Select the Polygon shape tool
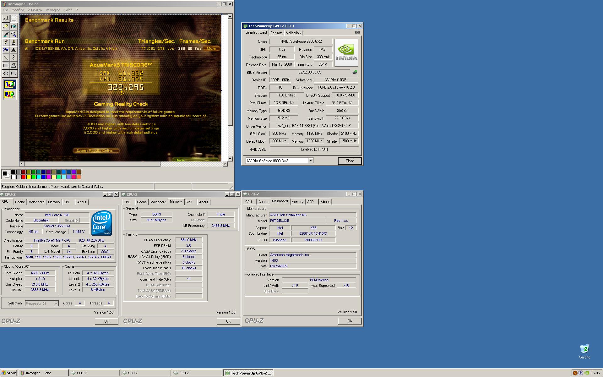The image size is (603, 377). [14, 65]
